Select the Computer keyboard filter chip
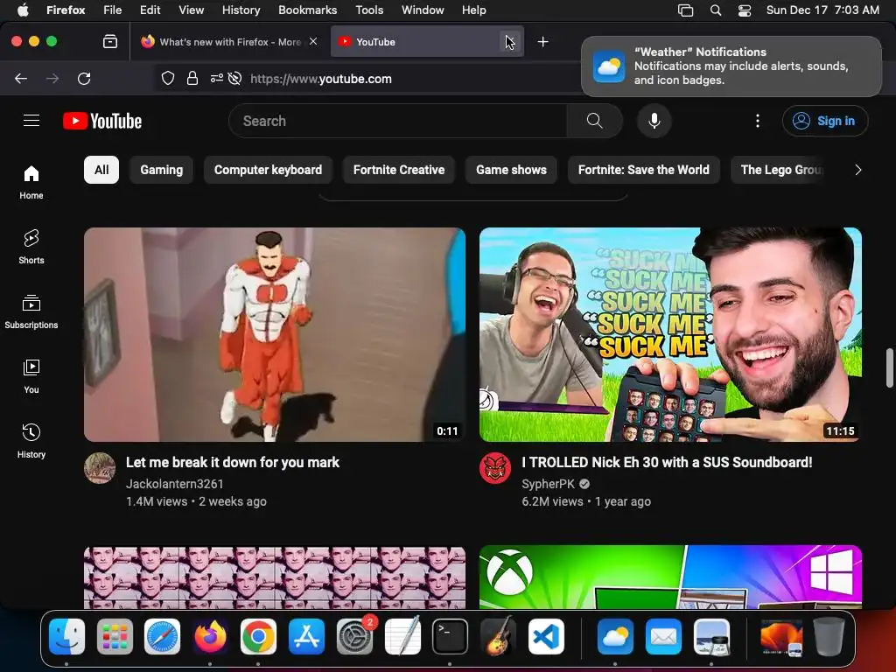896x672 pixels. pos(268,170)
